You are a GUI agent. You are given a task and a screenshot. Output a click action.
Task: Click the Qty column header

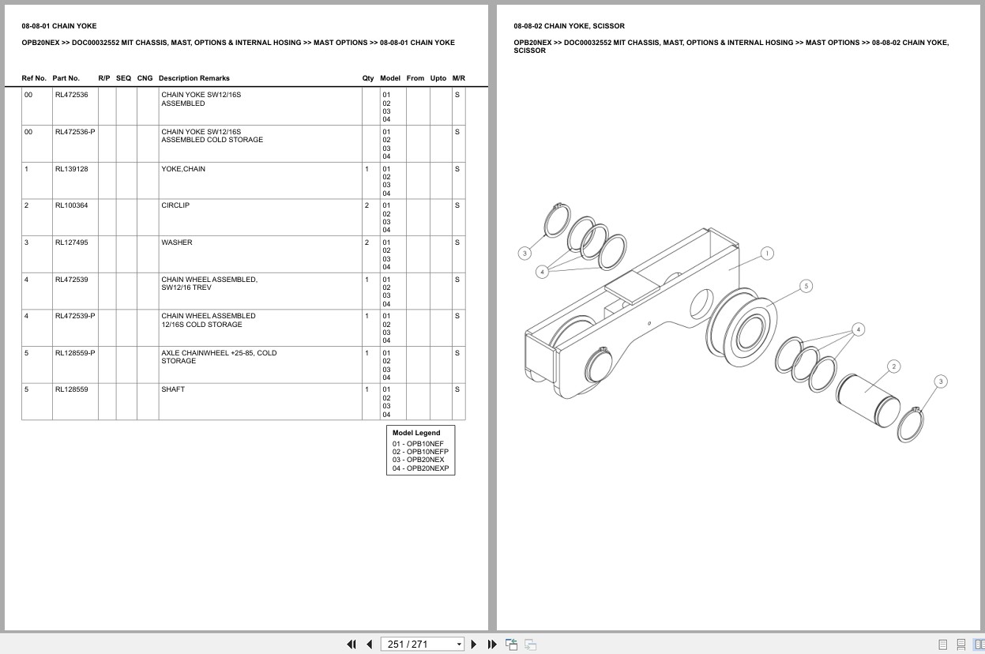368,78
